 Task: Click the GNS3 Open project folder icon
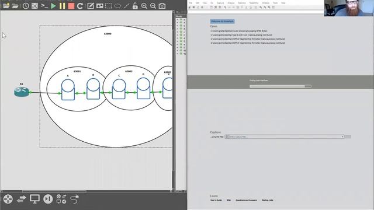[x=15, y=6]
